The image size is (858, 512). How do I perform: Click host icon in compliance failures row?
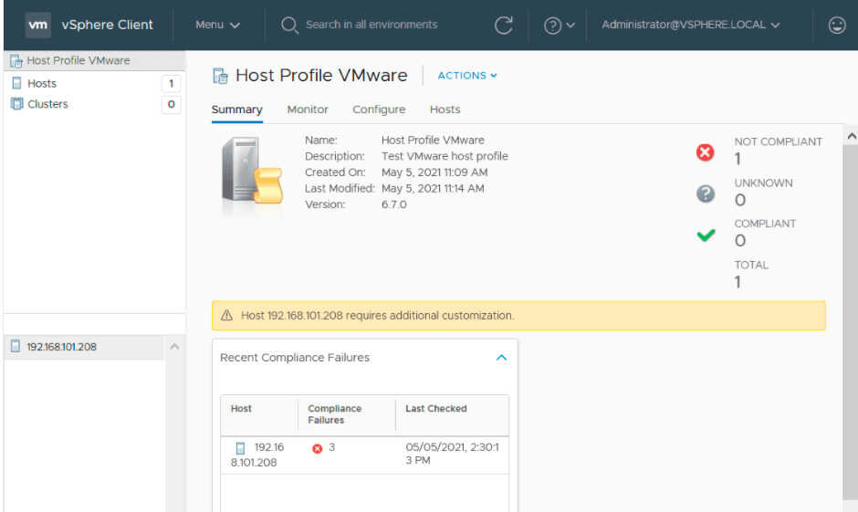click(x=240, y=448)
